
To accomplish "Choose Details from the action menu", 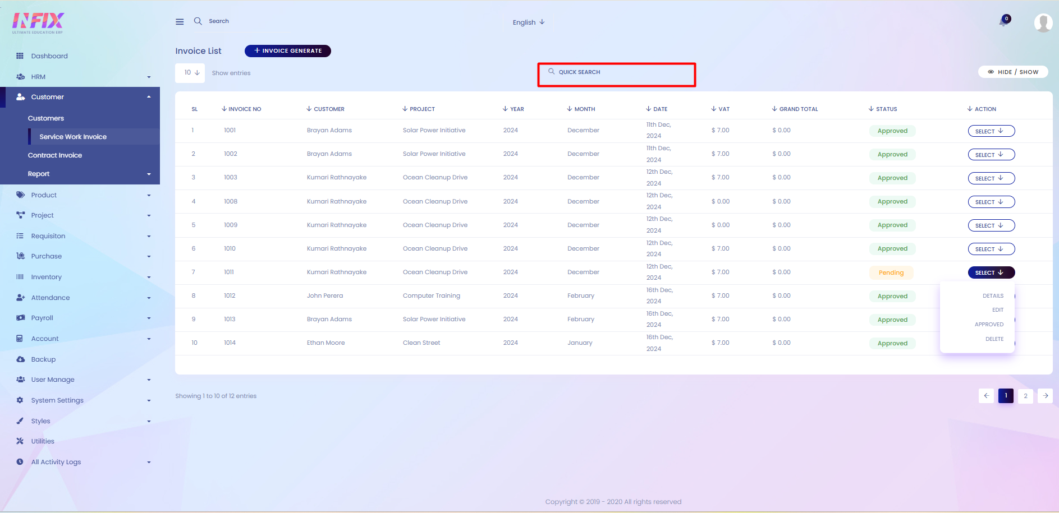I will [993, 296].
